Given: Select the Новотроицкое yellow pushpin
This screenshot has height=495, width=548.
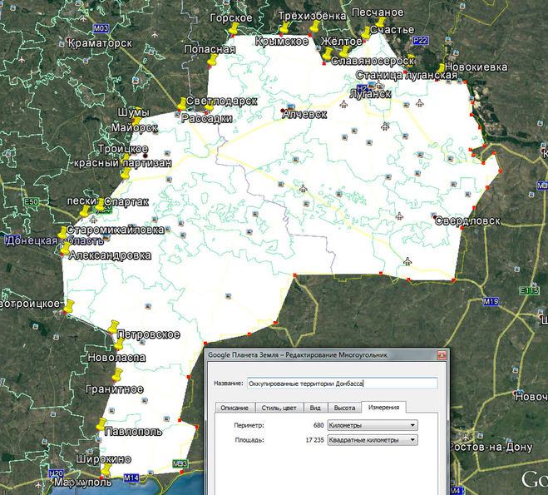Looking at the screenshot, I should pos(68,306).
